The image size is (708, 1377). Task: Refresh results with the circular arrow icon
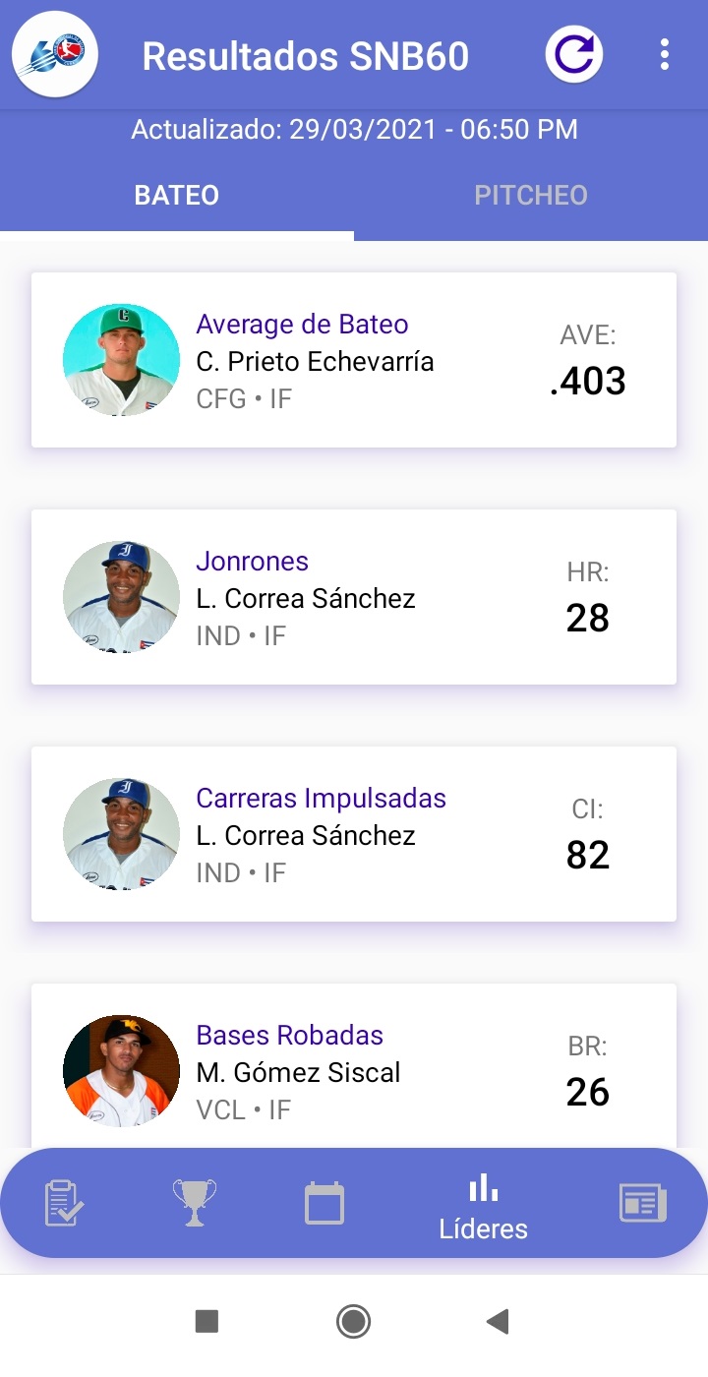(574, 55)
